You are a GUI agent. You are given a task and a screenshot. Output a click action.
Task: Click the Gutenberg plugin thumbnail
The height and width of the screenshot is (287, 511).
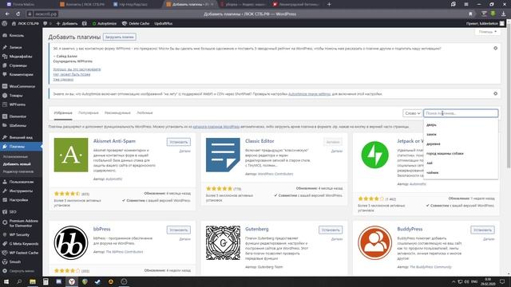223,242
